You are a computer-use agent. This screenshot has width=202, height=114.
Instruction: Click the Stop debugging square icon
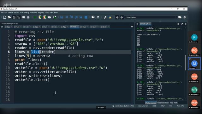[x=86, y=17]
